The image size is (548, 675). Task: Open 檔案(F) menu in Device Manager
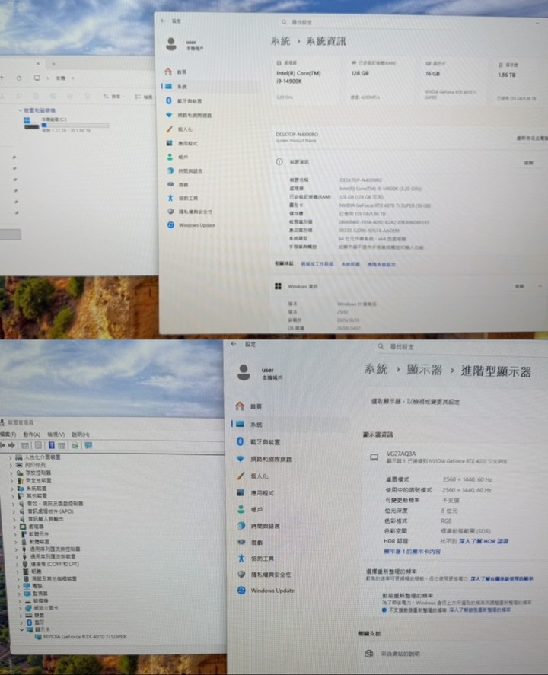8,435
